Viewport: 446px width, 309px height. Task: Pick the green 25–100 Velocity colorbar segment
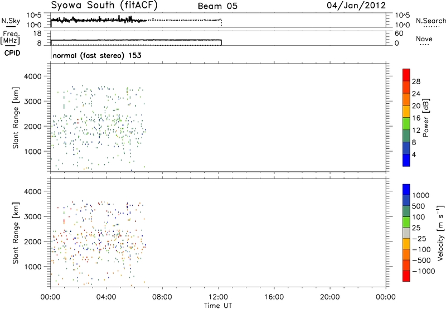(406, 222)
